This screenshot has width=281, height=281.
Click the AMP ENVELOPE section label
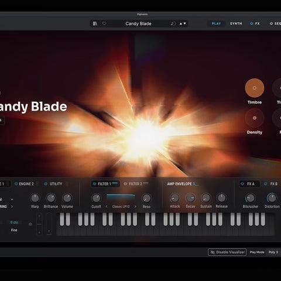pos(179,184)
